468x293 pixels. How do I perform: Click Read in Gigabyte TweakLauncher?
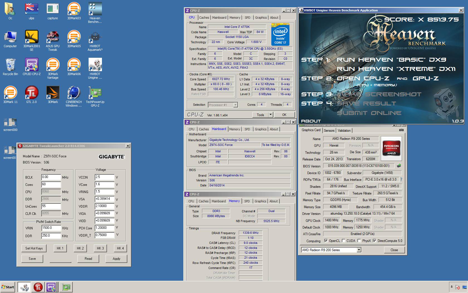click(x=88, y=259)
